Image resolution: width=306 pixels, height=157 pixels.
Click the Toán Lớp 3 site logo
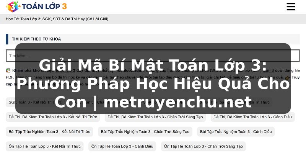36,7
